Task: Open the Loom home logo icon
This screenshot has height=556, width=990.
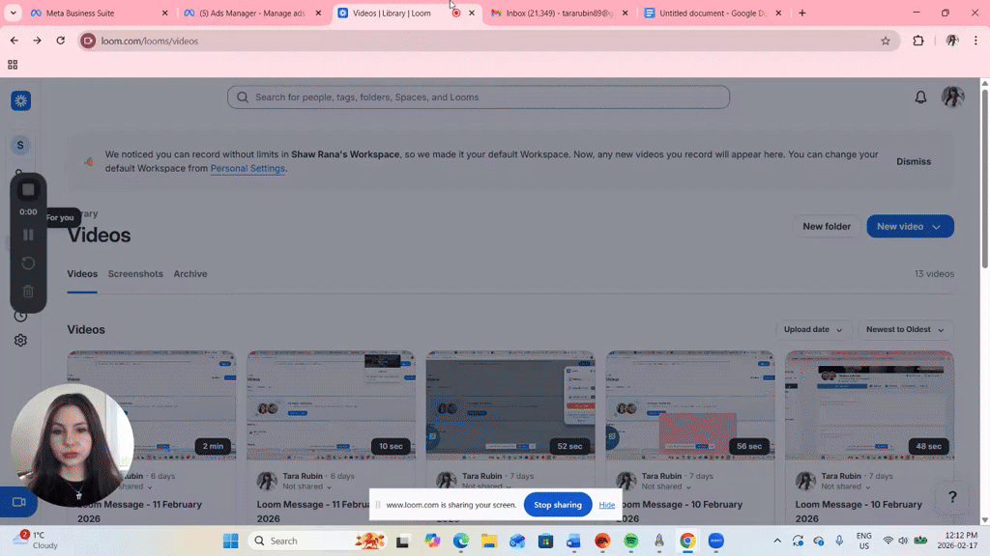Action: pyautogui.click(x=21, y=100)
